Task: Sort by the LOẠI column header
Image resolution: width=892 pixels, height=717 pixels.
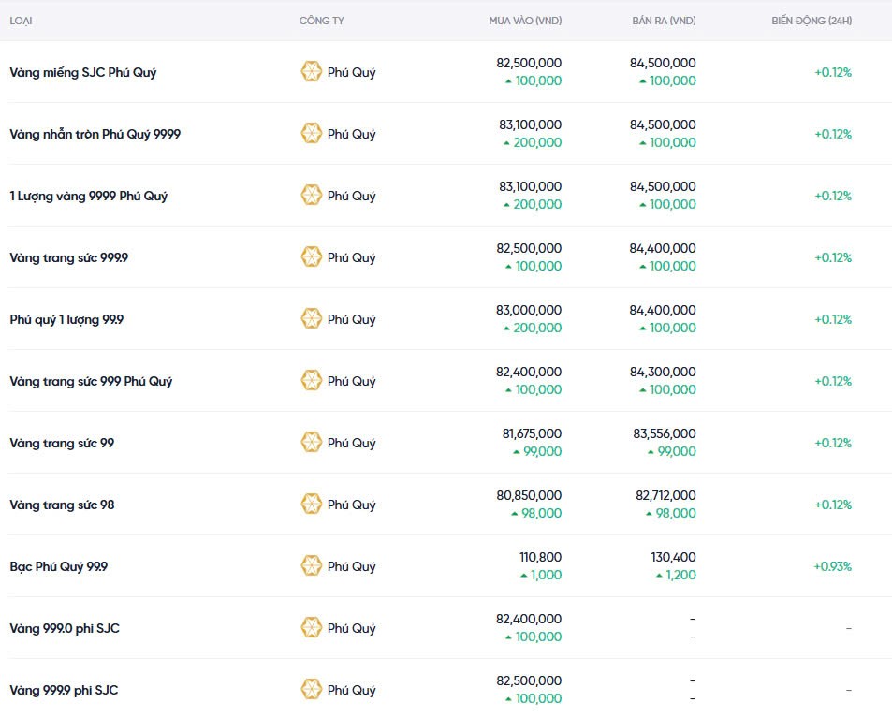Action: pyautogui.click(x=22, y=21)
